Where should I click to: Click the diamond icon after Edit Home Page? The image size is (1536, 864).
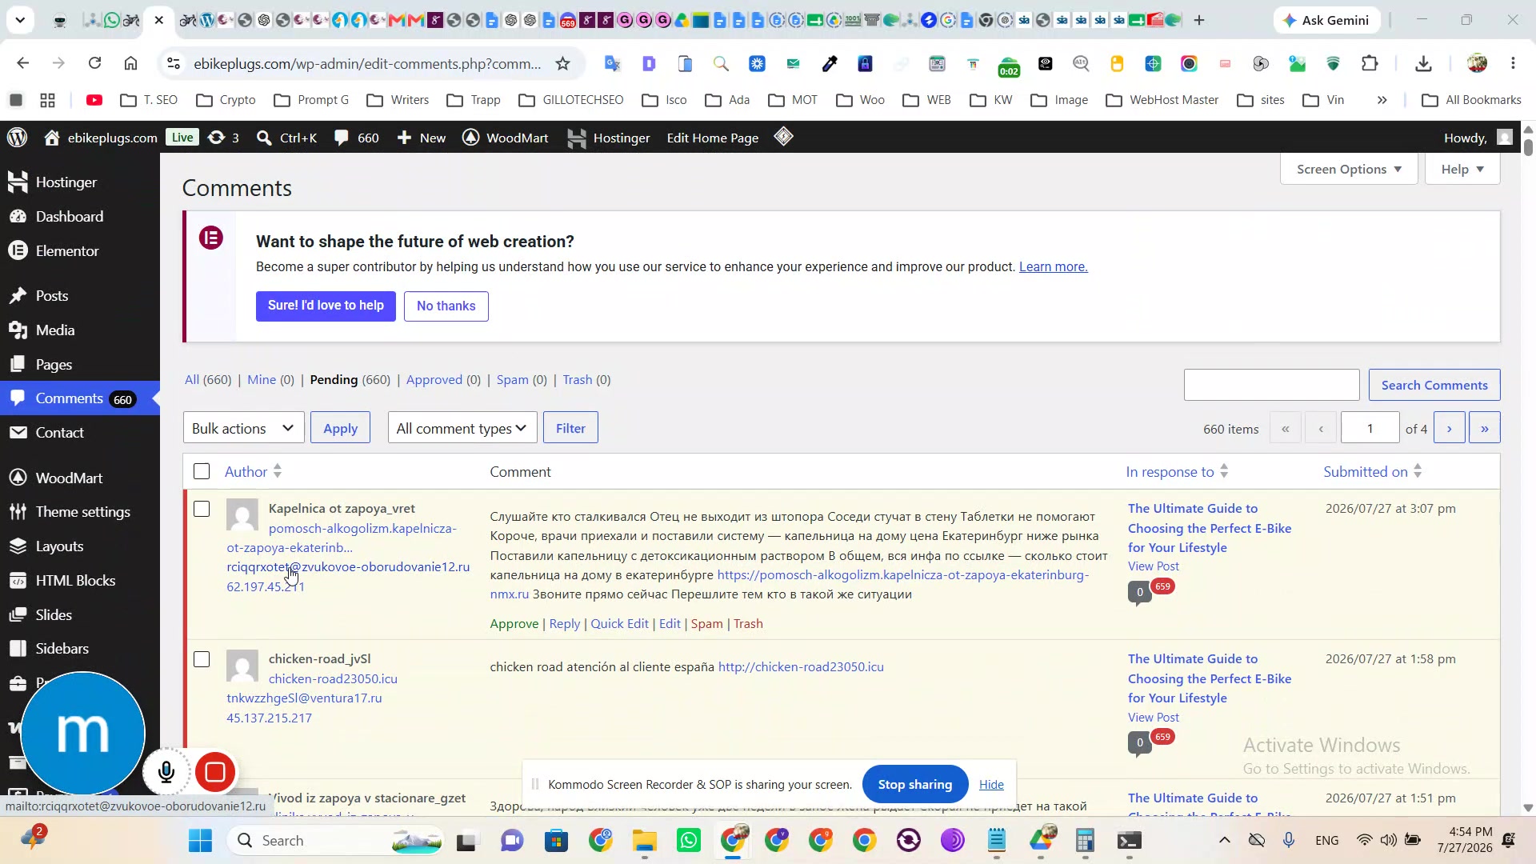[784, 137]
